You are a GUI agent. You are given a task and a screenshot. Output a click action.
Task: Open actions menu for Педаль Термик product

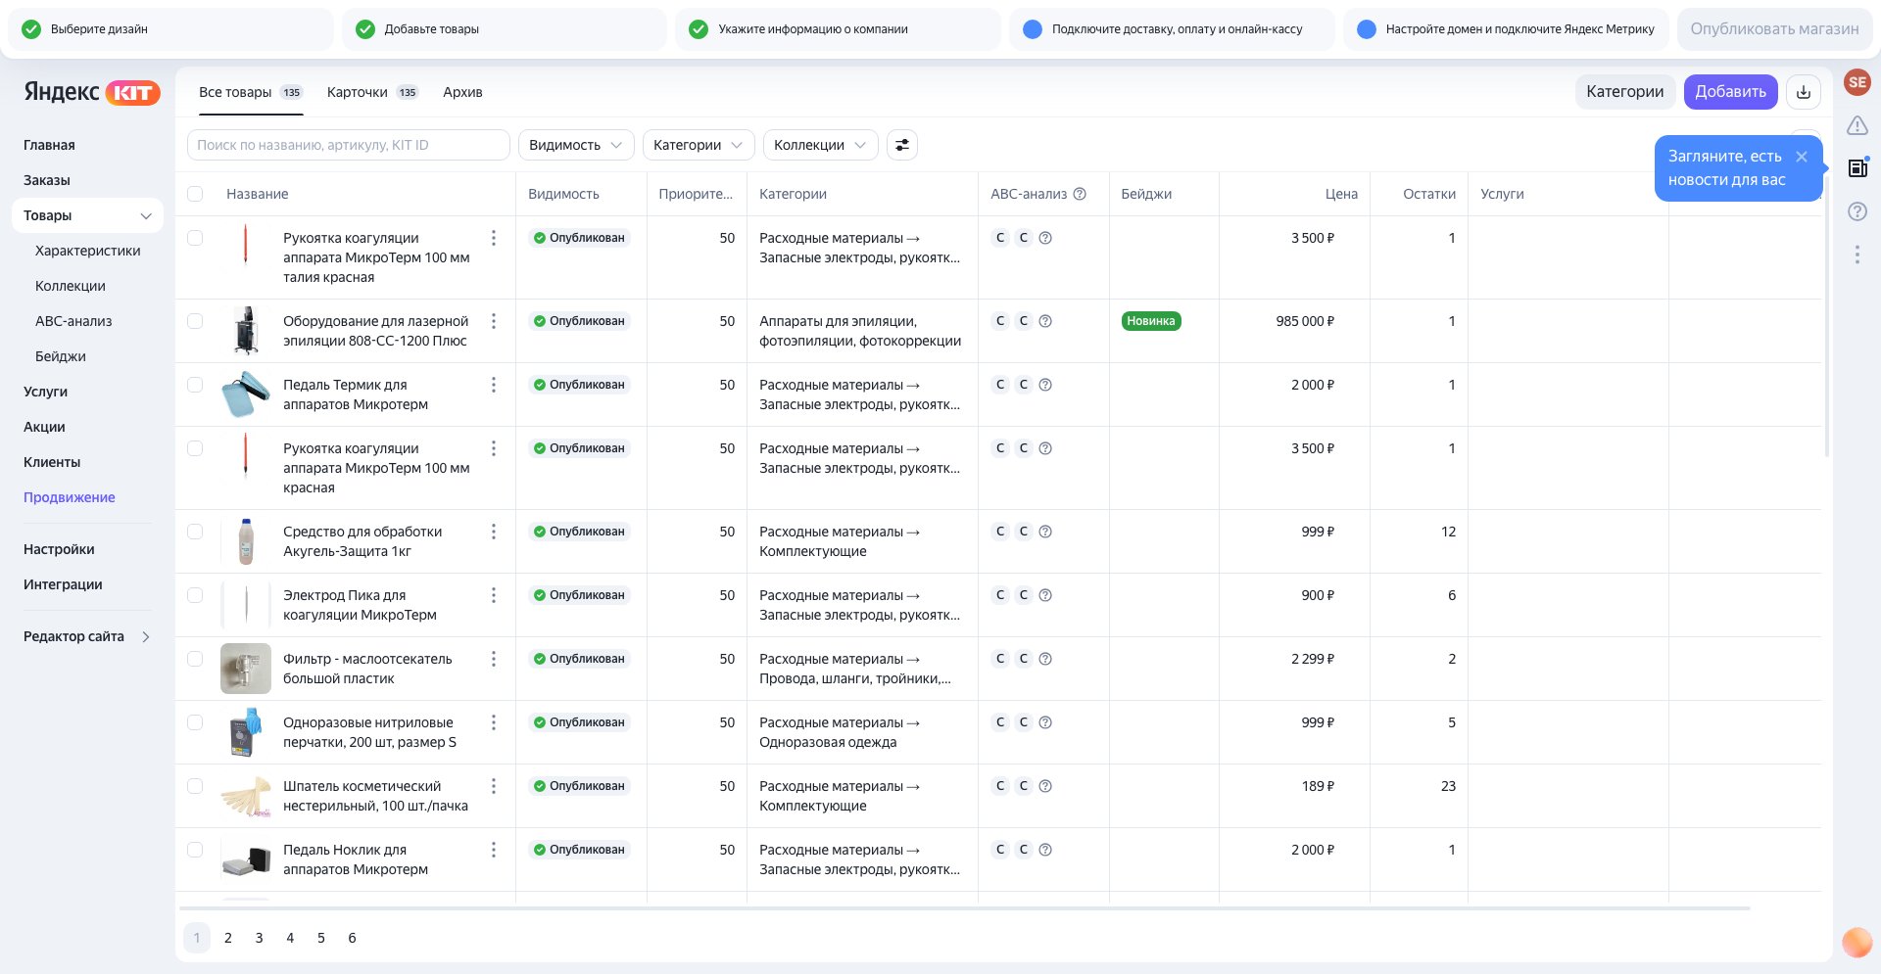pos(494,385)
